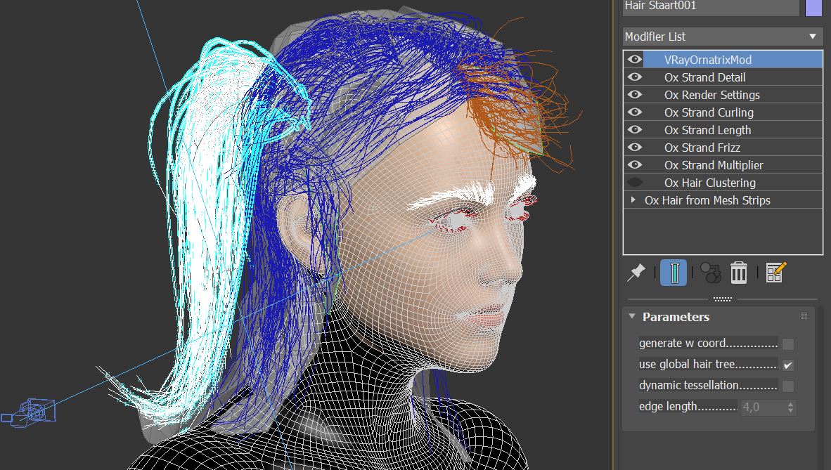The height and width of the screenshot is (470, 831).
Task: Click Make Unique icon
Action: pos(711,273)
